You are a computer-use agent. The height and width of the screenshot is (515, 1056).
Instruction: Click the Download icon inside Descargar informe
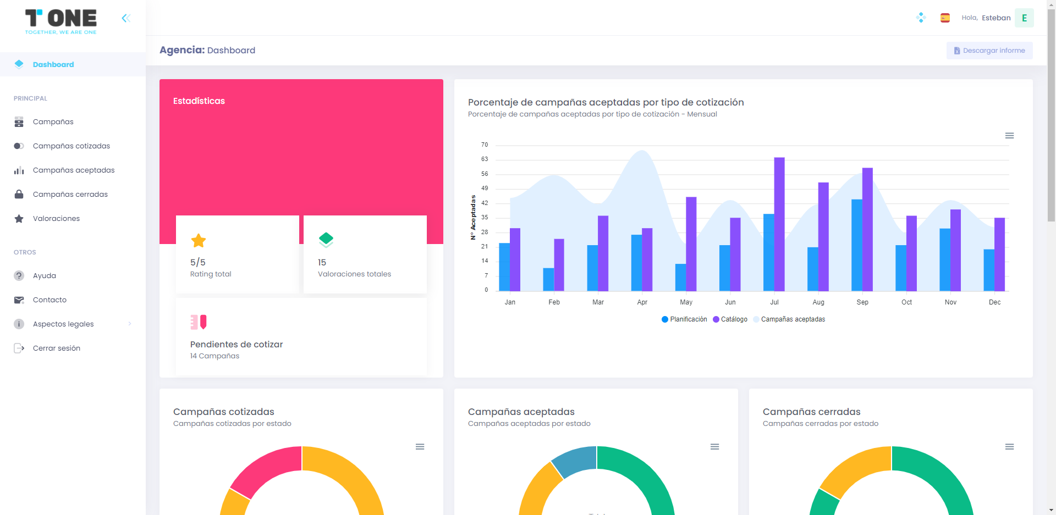point(957,51)
